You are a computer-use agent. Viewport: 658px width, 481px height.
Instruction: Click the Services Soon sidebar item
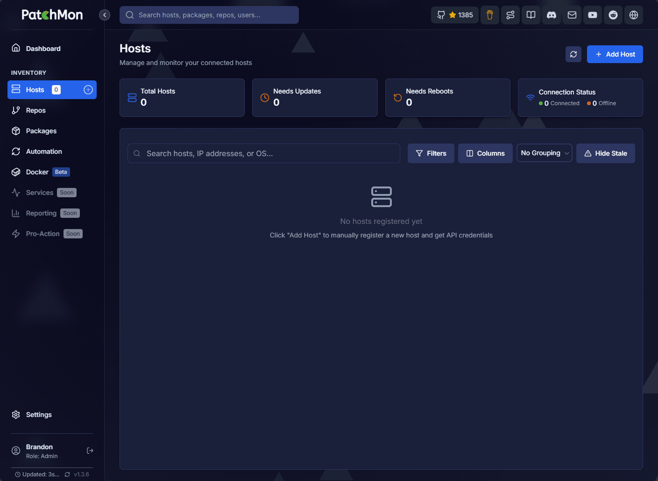pyautogui.click(x=52, y=193)
